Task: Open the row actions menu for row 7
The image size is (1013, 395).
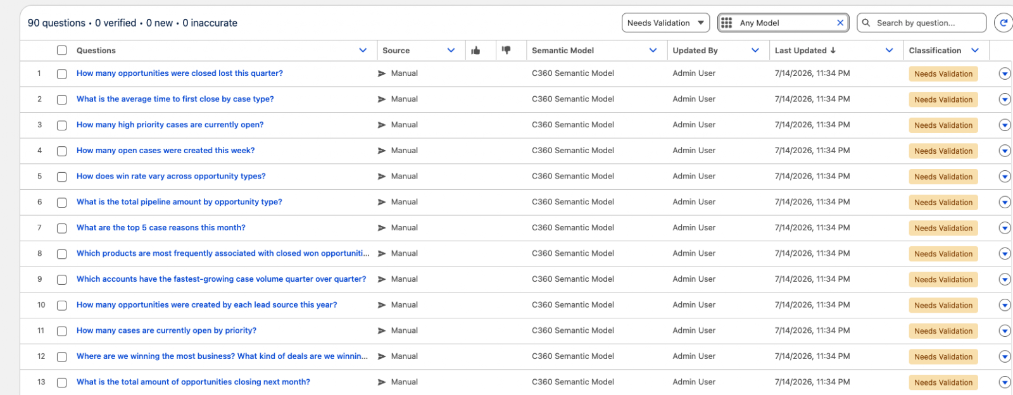Action: click(x=1004, y=228)
